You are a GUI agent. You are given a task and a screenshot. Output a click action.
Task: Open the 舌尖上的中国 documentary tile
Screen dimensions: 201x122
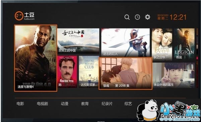click(x=78, y=41)
